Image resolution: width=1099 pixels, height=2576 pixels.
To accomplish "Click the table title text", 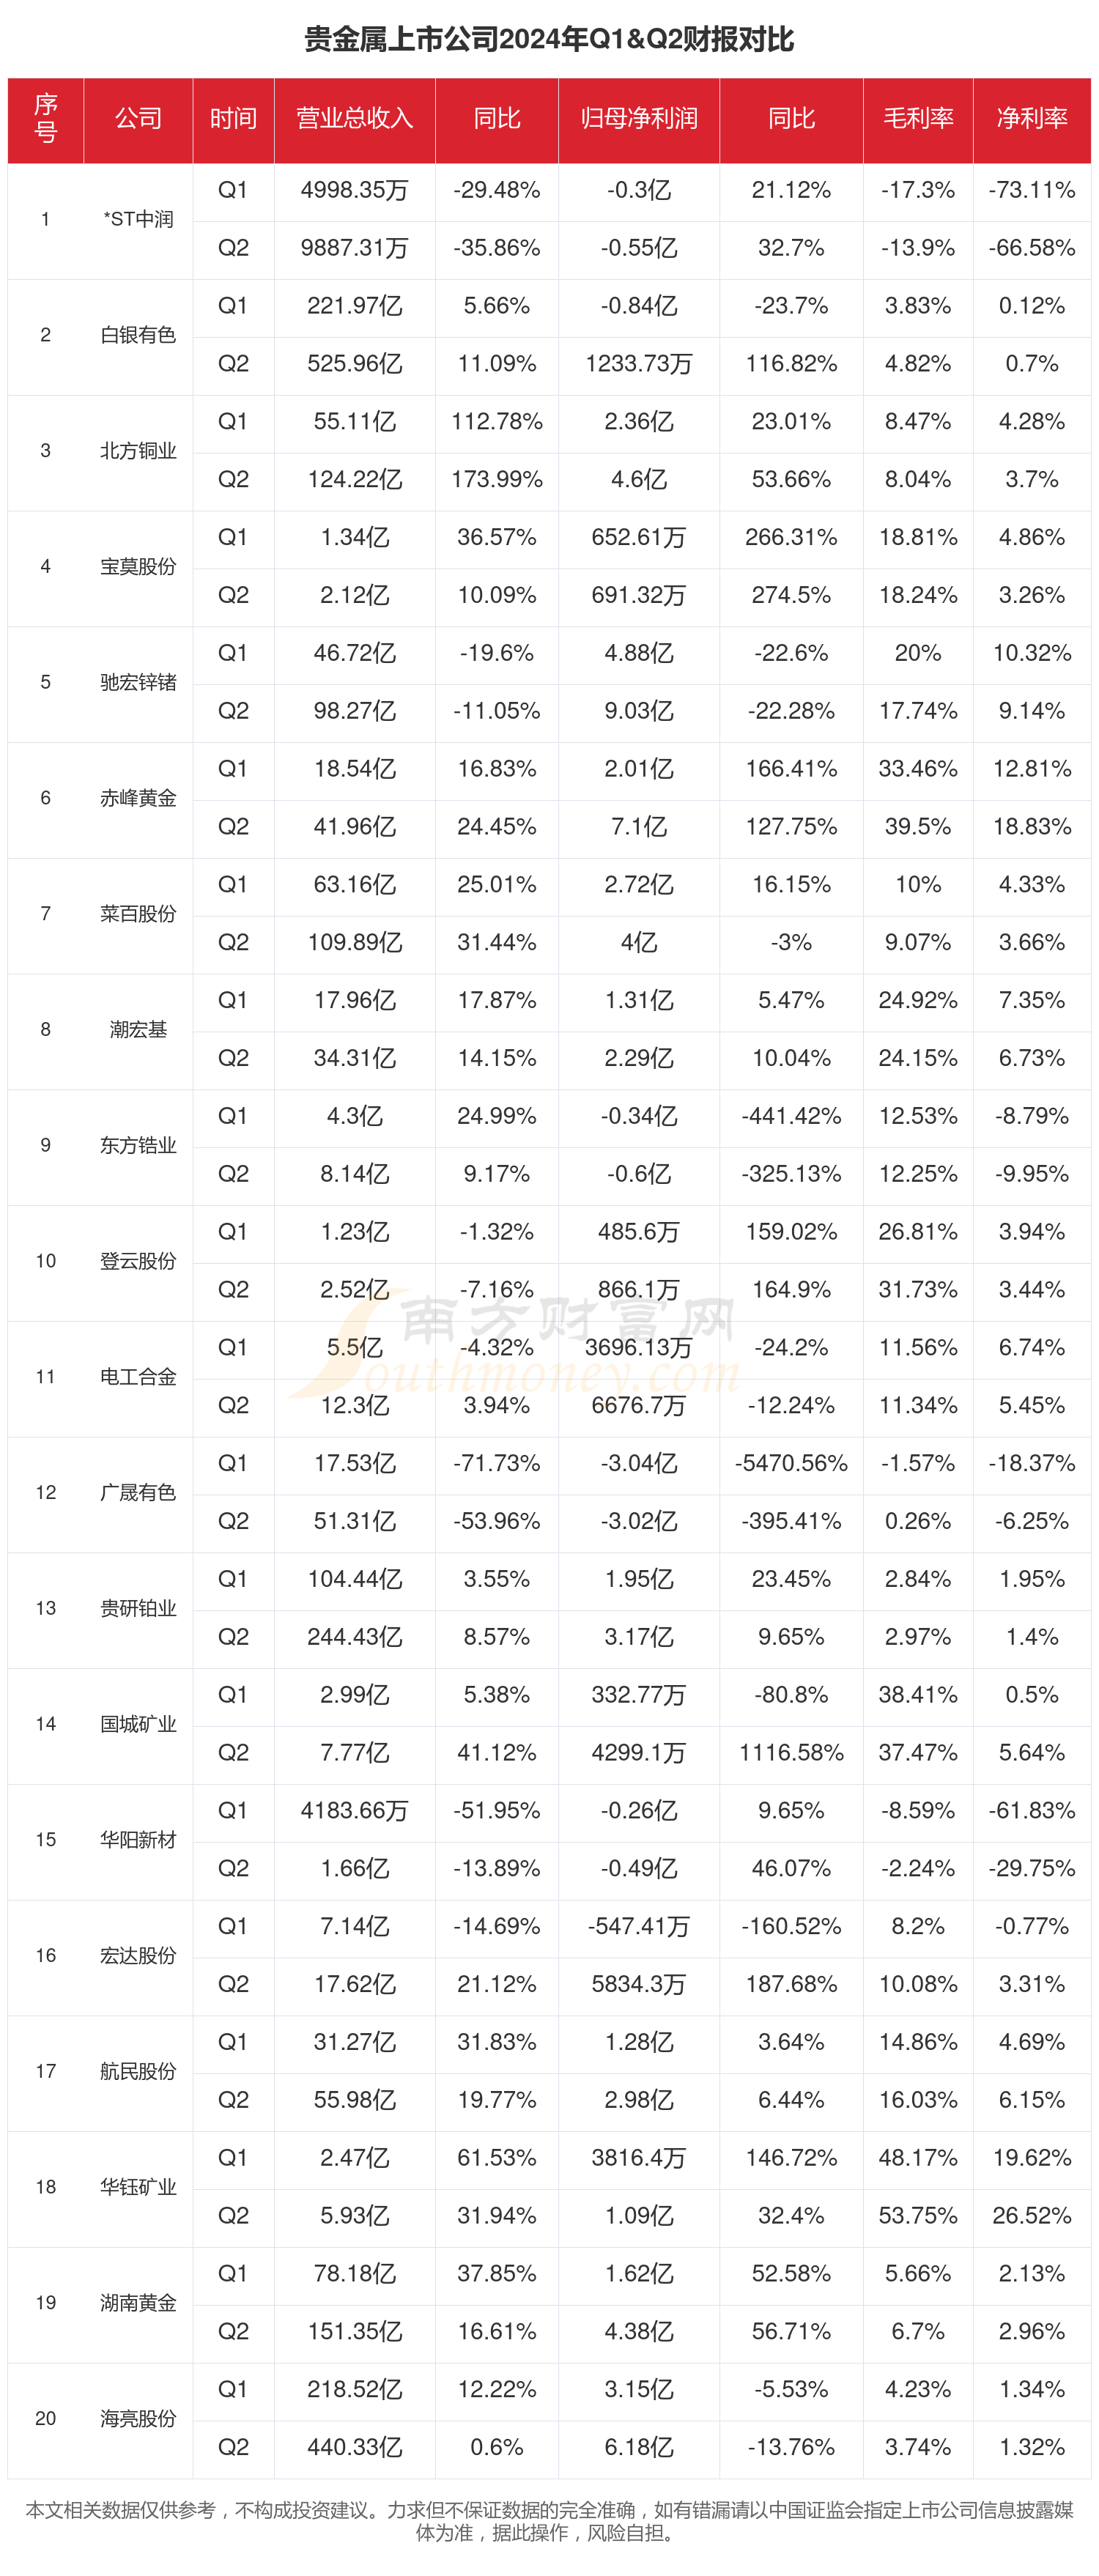I will pyautogui.click(x=549, y=39).
